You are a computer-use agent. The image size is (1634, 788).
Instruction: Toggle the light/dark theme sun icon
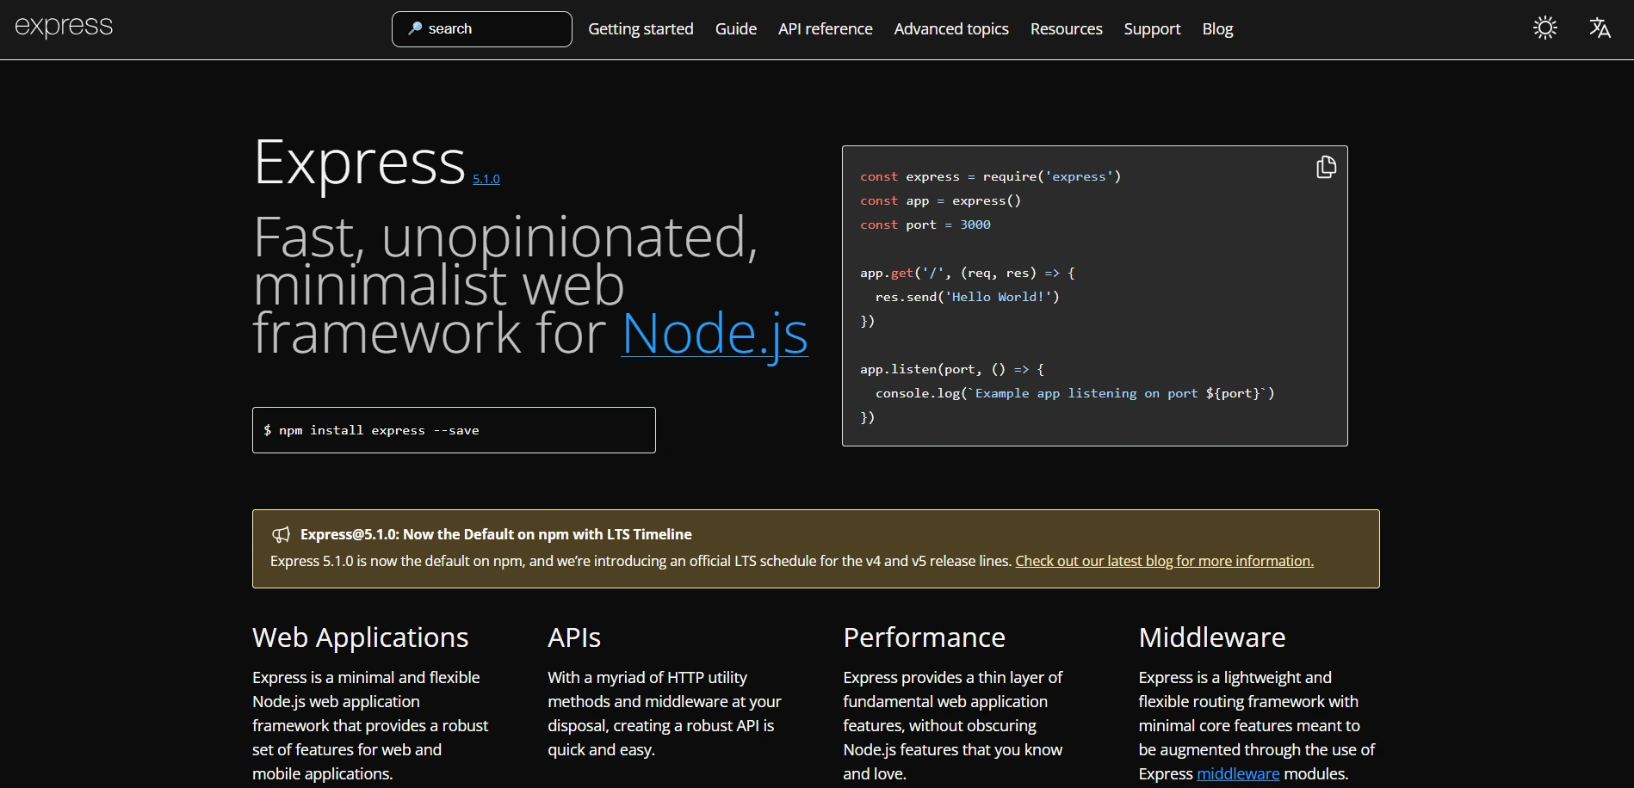click(x=1544, y=28)
